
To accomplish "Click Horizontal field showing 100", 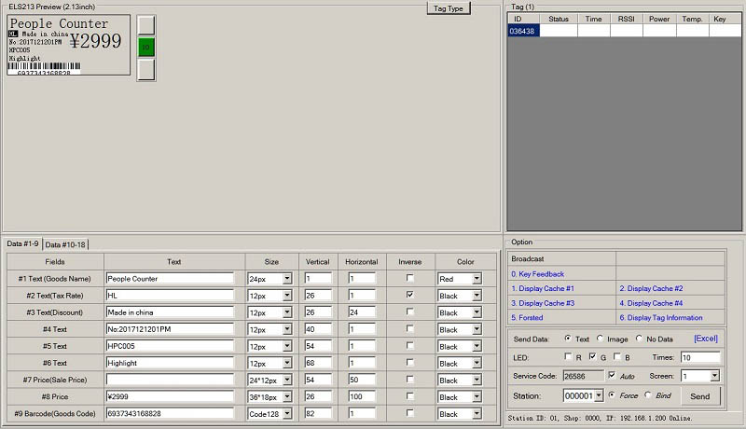I will [362, 396].
